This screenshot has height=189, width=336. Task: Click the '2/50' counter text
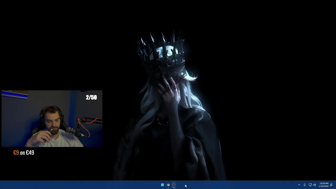click(91, 97)
